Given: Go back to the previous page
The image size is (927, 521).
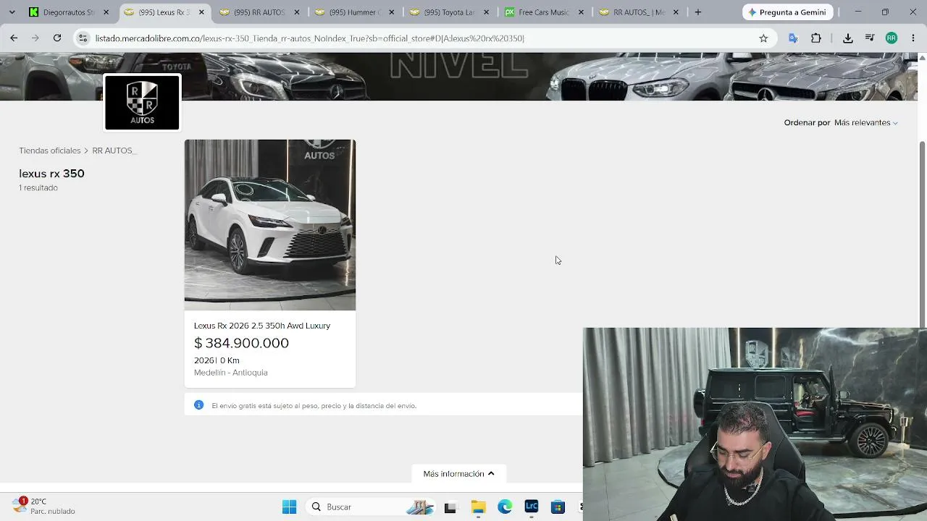Looking at the screenshot, I should coord(14,38).
